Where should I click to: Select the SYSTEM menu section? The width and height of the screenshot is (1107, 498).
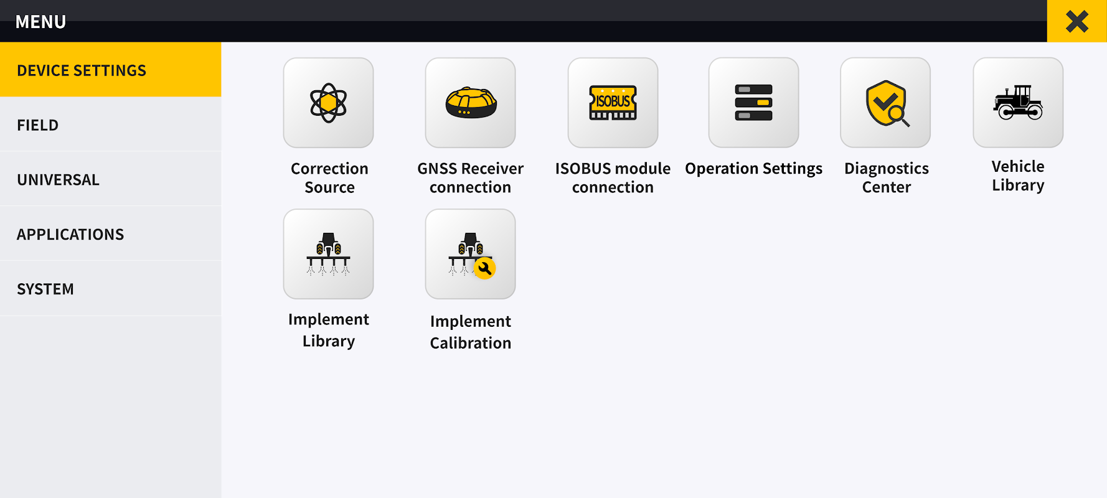110,289
